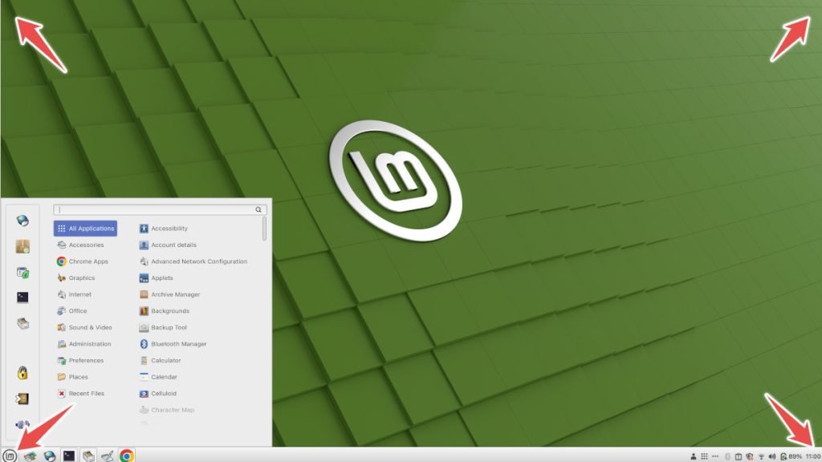The width and height of the screenshot is (822, 462).
Task: Click the user applet icon in system tray
Action: point(693,456)
